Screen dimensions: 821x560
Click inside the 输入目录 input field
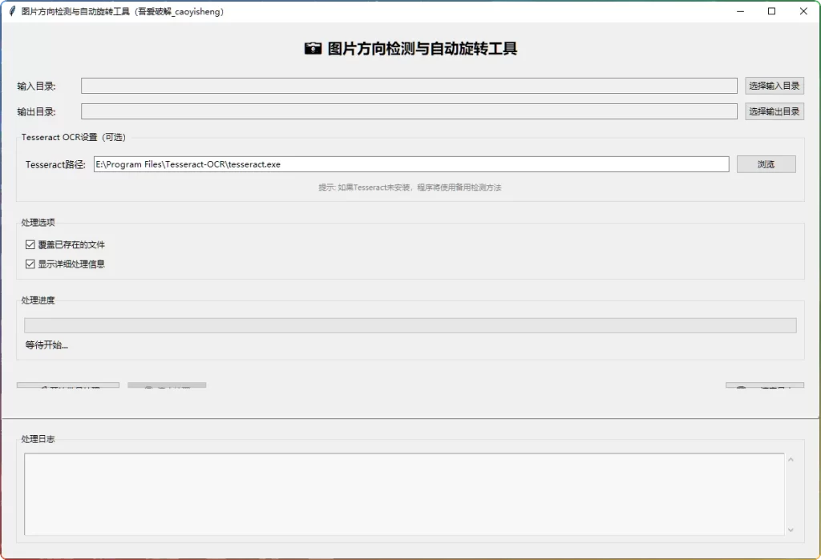[x=409, y=86]
